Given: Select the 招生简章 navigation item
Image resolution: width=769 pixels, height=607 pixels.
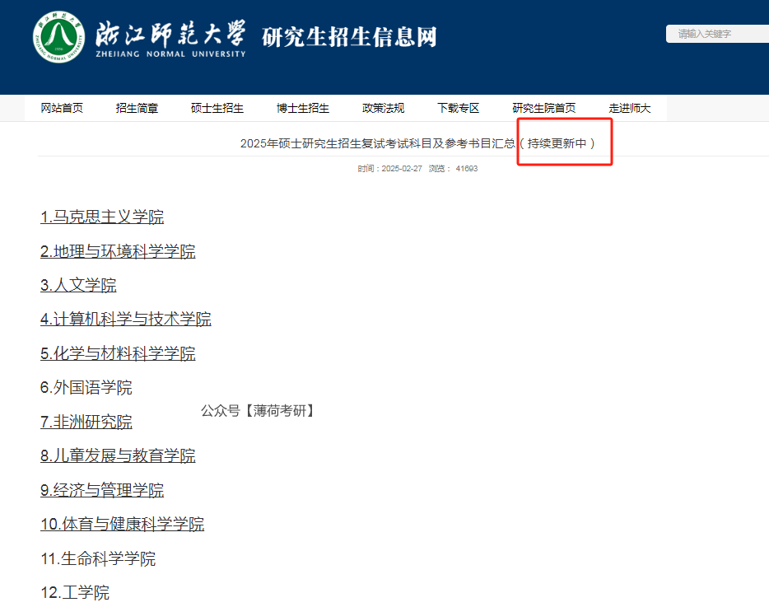Looking at the screenshot, I should pyautogui.click(x=137, y=107).
